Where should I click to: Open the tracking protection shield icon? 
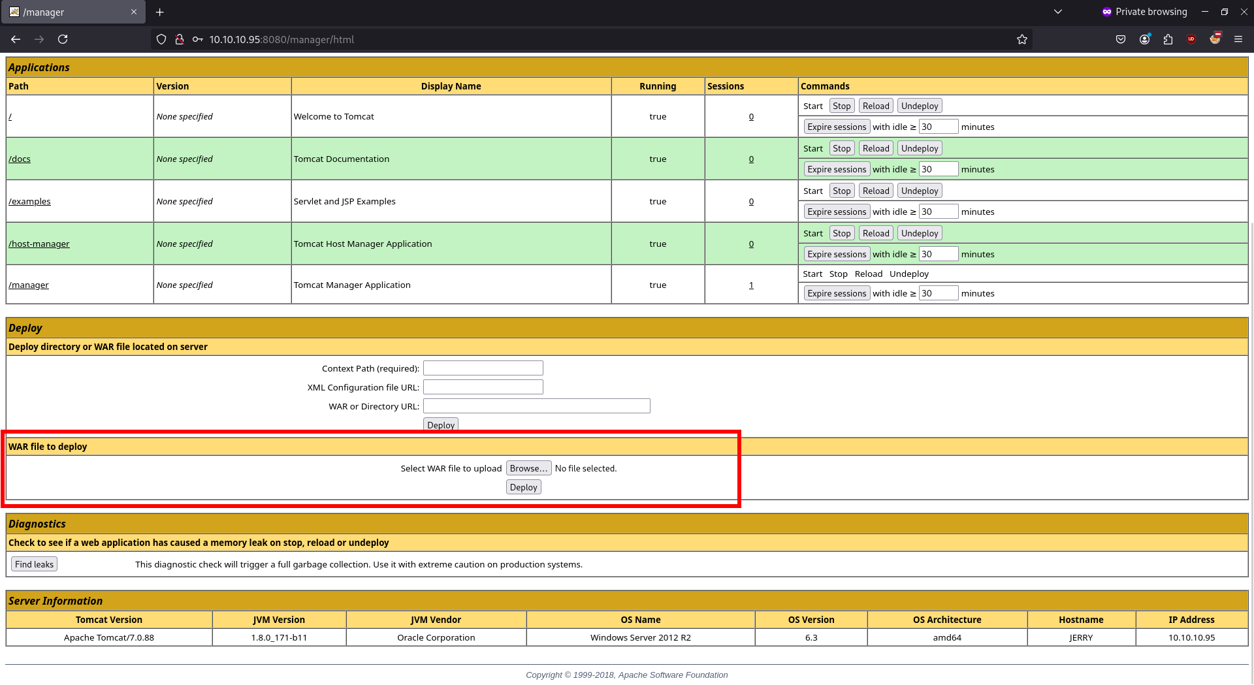point(161,39)
